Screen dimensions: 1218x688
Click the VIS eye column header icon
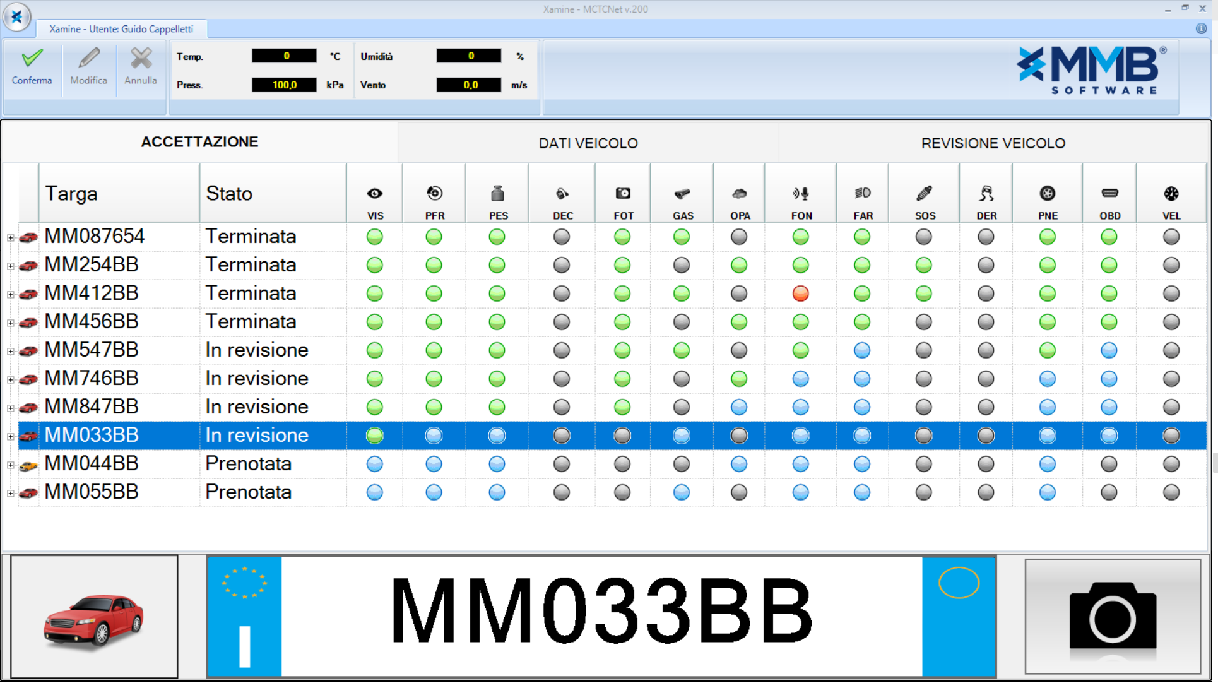point(375,194)
